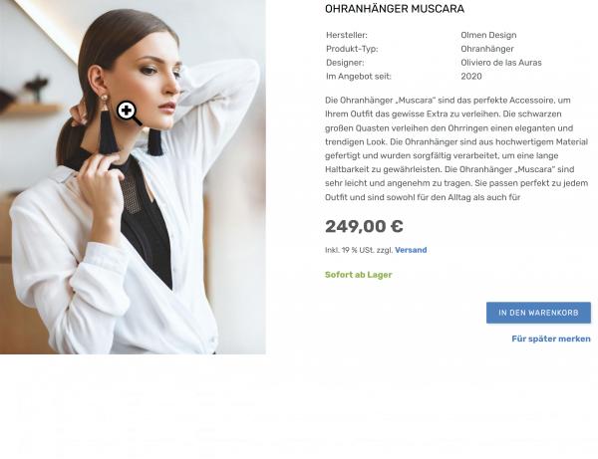Click the right black tassel earring in photo
598x459 pixels.
pos(154,141)
